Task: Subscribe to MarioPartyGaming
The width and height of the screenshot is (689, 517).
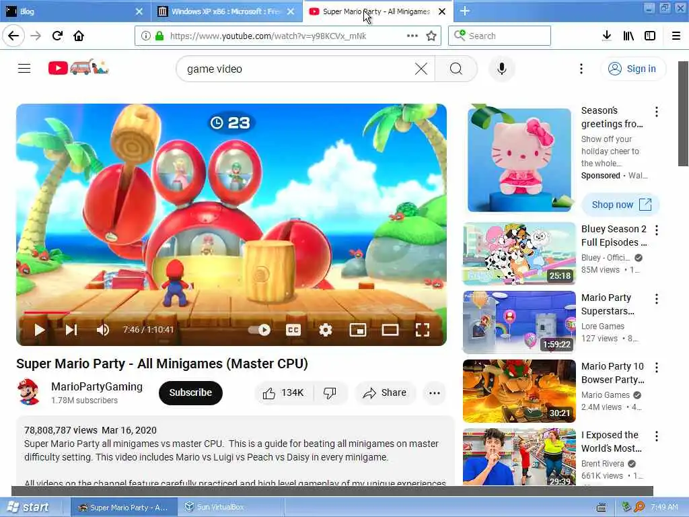Action: click(190, 392)
